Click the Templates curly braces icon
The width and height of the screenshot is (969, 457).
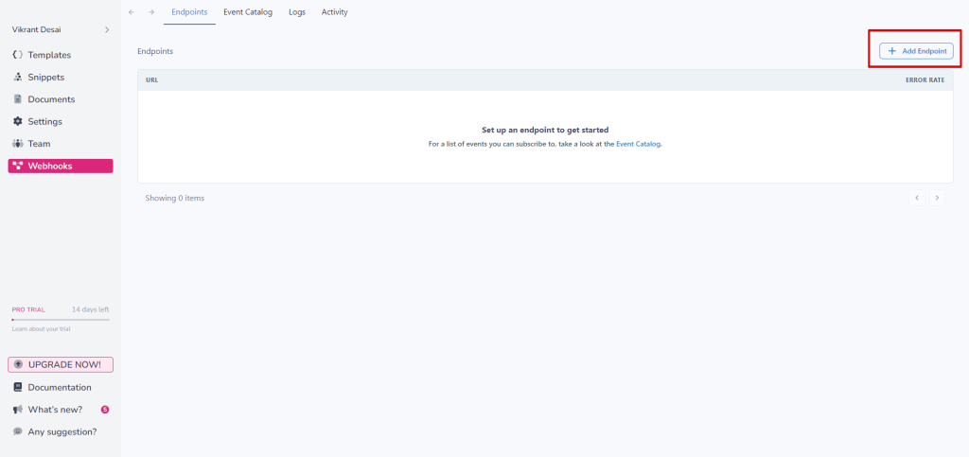point(18,55)
